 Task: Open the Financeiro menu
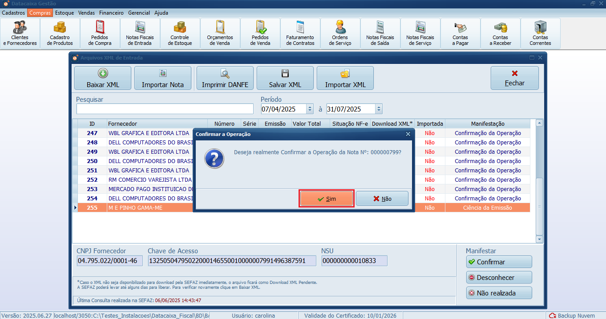pyautogui.click(x=111, y=13)
